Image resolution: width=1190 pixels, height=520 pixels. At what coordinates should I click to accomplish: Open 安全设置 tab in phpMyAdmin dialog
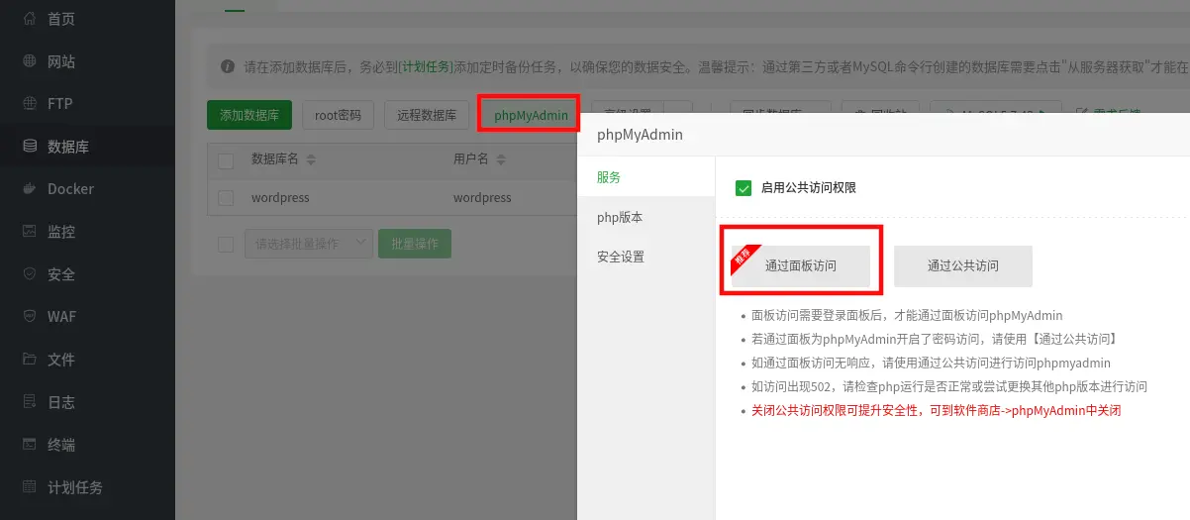pyautogui.click(x=645, y=257)
